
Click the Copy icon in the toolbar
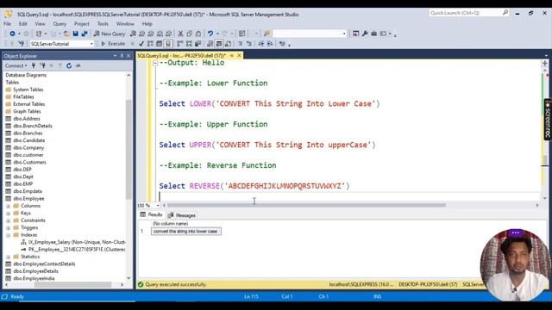(x=190, y=34)
